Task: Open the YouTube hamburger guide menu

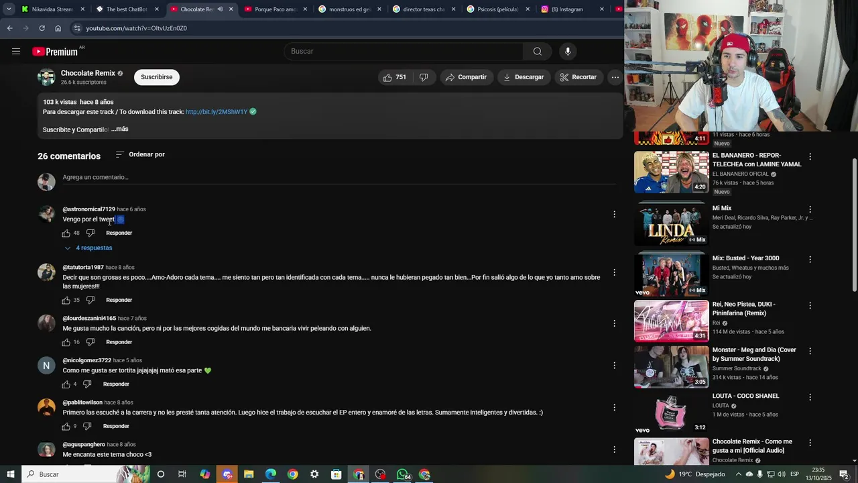Action: pyautogui.click(x=16, y=52)
